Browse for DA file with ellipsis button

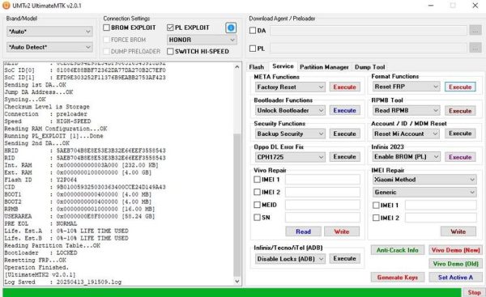pos(475,31)
